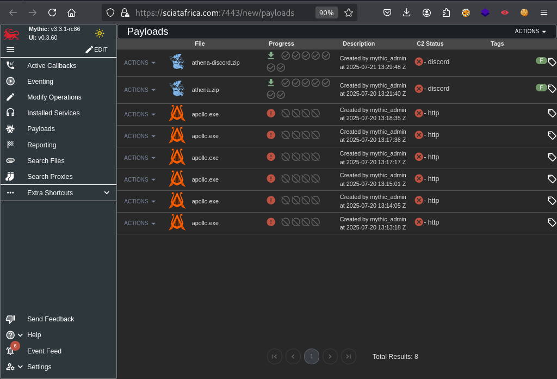Download the athena-discord.zip payload

coord(271,55)
